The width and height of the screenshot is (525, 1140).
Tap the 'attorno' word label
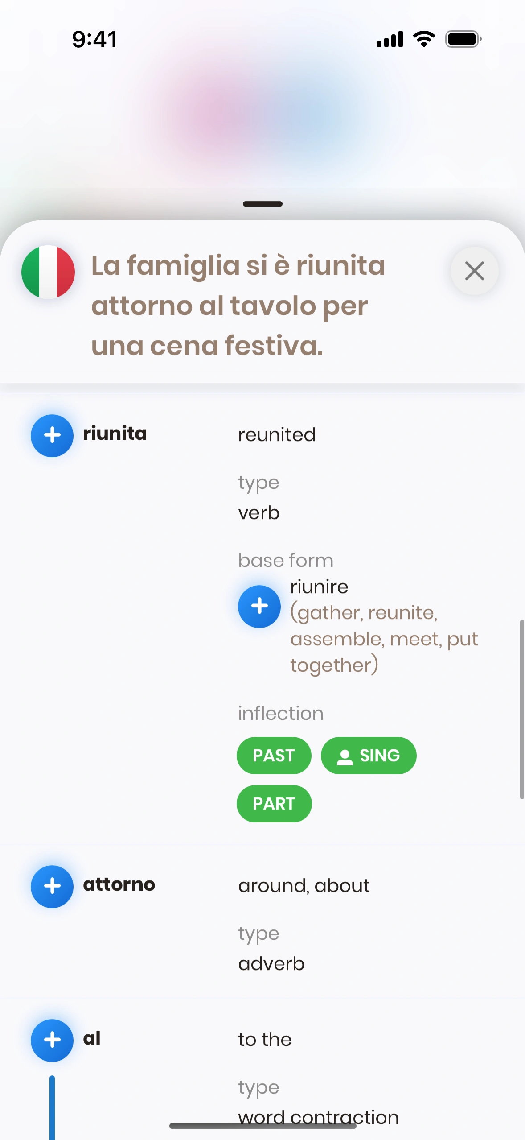click(x=119, y=884)
